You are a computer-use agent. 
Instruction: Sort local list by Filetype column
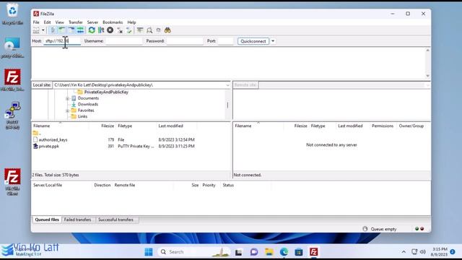click(125, 126)
